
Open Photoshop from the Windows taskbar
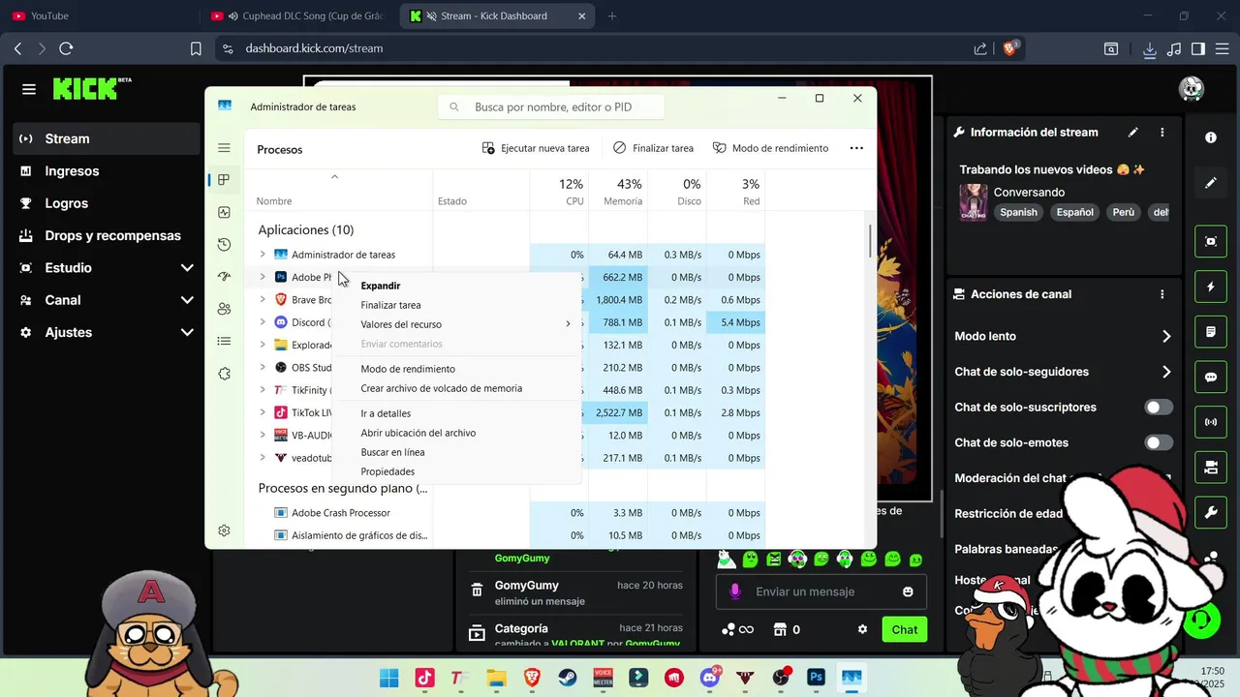pos(817,679)
